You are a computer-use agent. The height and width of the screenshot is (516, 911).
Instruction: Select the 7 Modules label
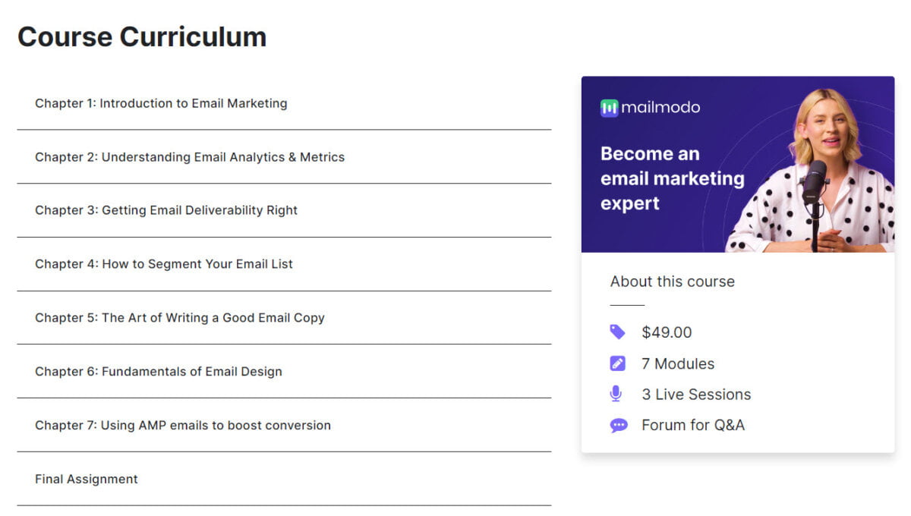pos(678,363)
